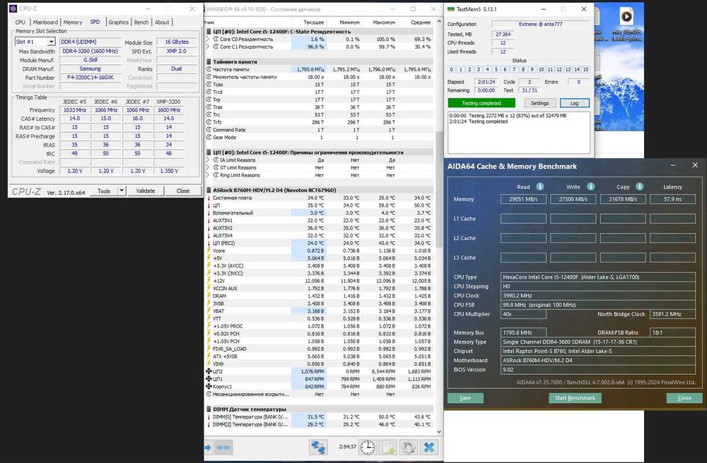This screenshot has height=463, width=707.
Task: Click the chip icon beside ASRock B760M-HDV sensor header
Action: (x=209, y=190)
